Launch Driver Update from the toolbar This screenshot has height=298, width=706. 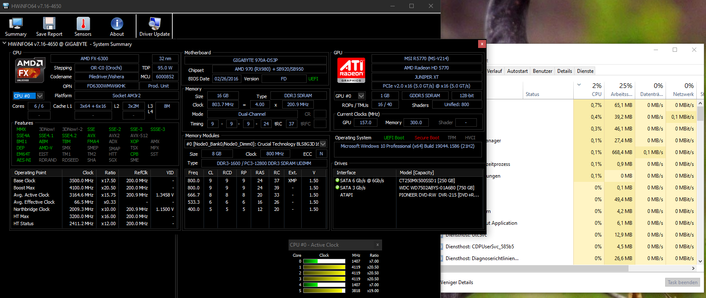pos(155,27)
